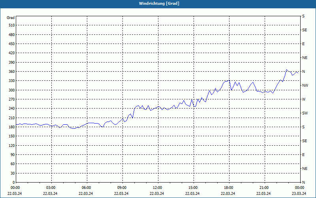Screen dimensions: 316x198
Task: Select the 360 value on the degree axis
Action: coord(12,72)
